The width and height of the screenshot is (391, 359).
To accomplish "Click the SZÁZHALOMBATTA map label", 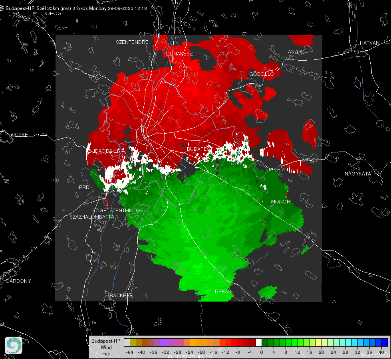I will tap(92, 217).
